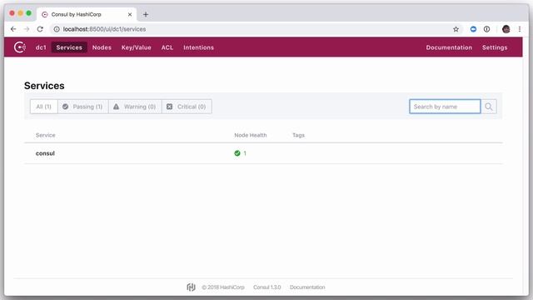The height and width of the screenshot is (300, 533).
Task: Open the Intentions section
Action: pyautogui.click(x=198, y=47)
